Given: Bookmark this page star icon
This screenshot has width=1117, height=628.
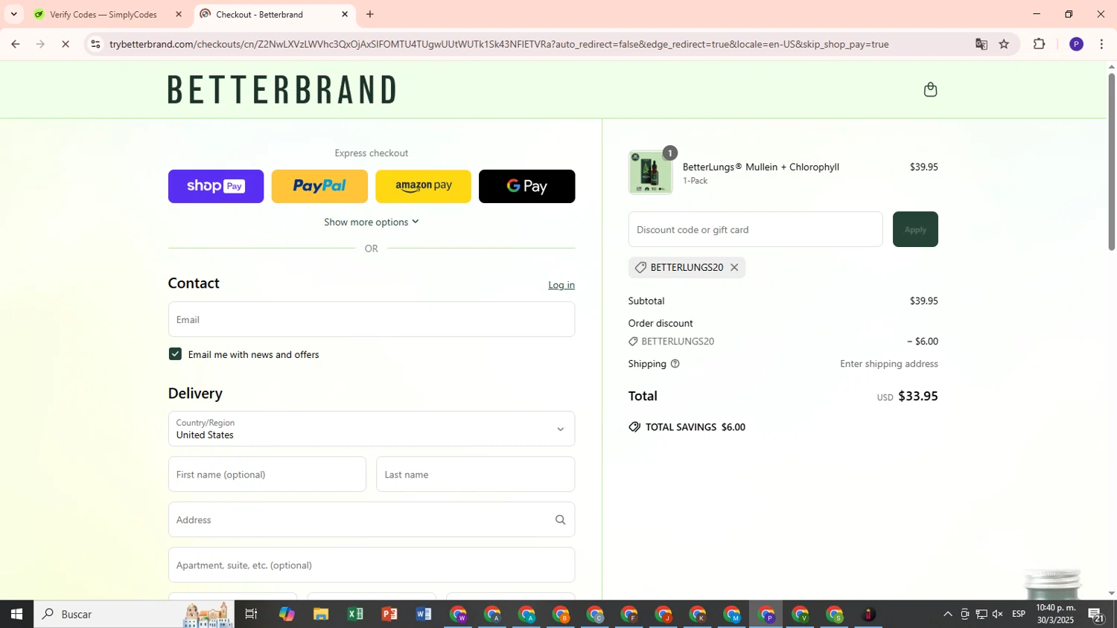Looking at the screenshot, I should (x=1004, y=44).
